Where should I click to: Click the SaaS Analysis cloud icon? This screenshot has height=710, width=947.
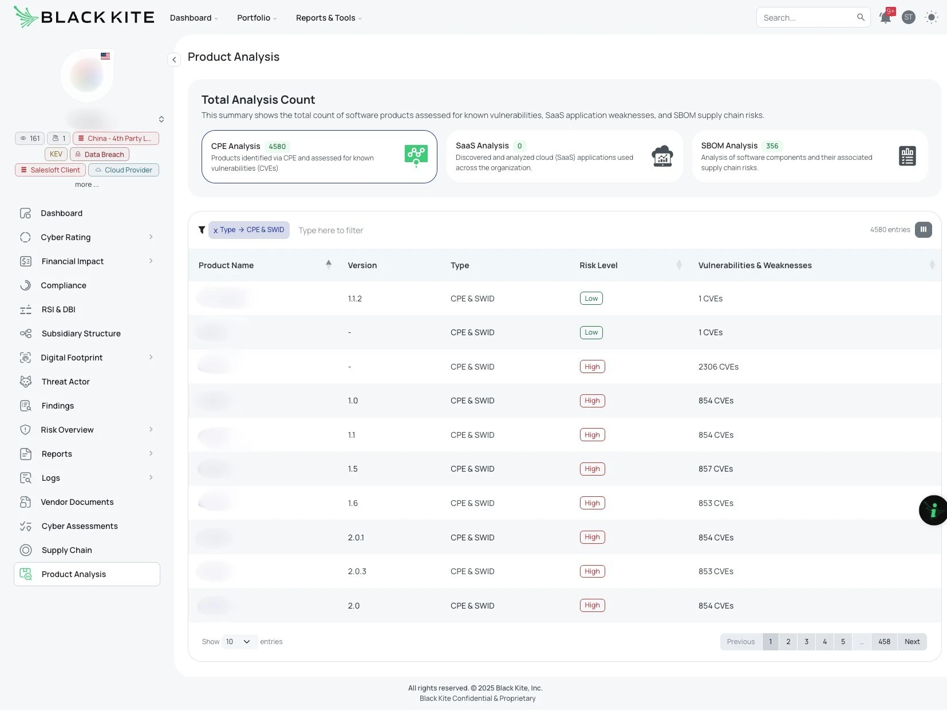pyautogui.click(x=662, y=155)
